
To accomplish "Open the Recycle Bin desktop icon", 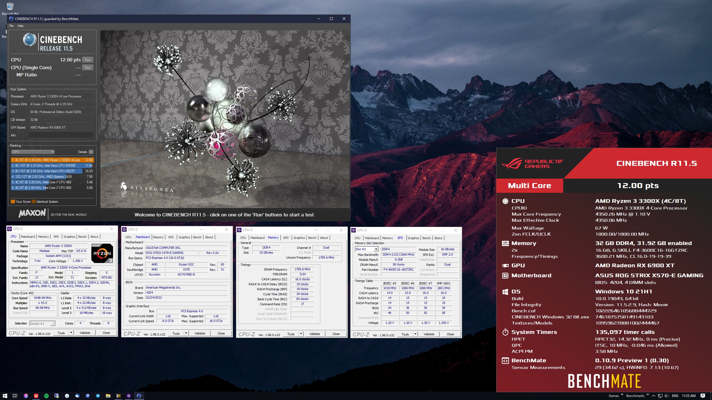I will (10, 8).
